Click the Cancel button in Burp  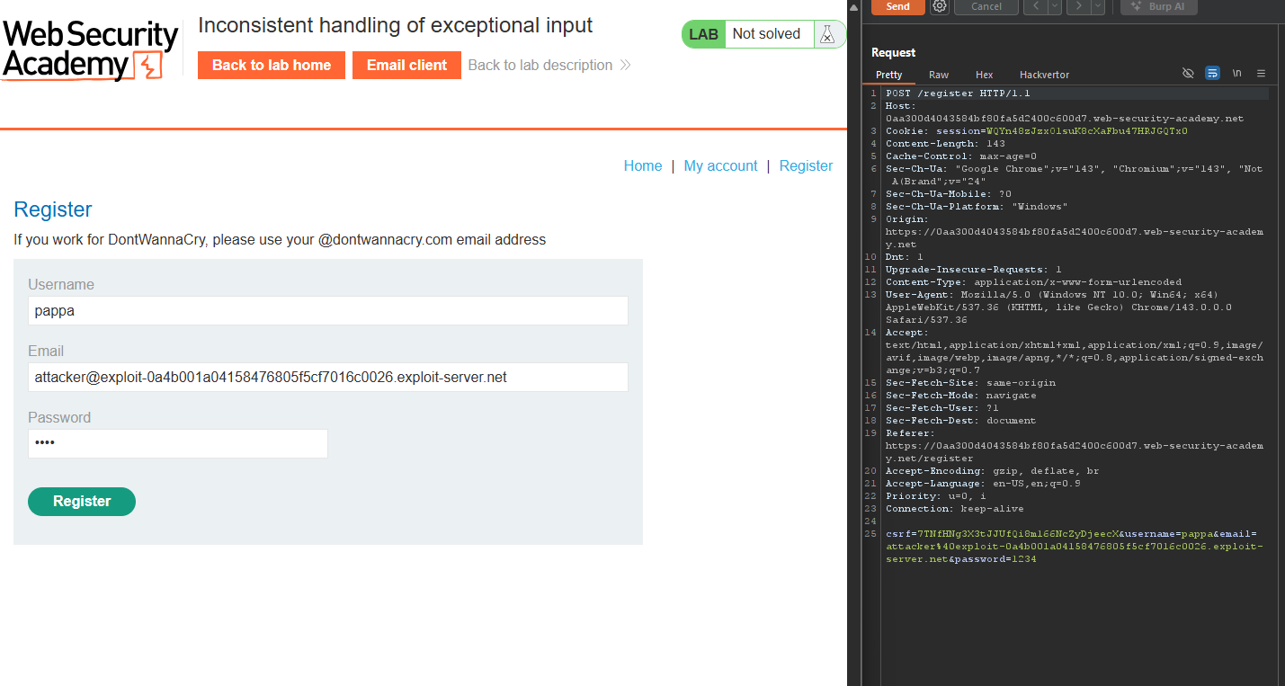click(986, 6)
